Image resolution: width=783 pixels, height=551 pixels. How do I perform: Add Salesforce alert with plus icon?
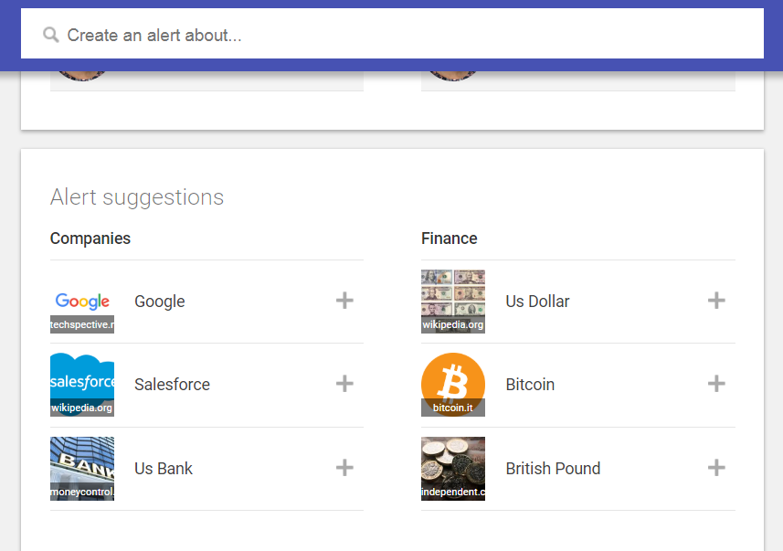pyautogui.click(x=344, y=384)
